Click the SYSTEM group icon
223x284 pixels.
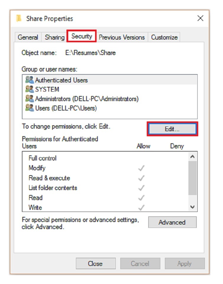coord(30,89)
